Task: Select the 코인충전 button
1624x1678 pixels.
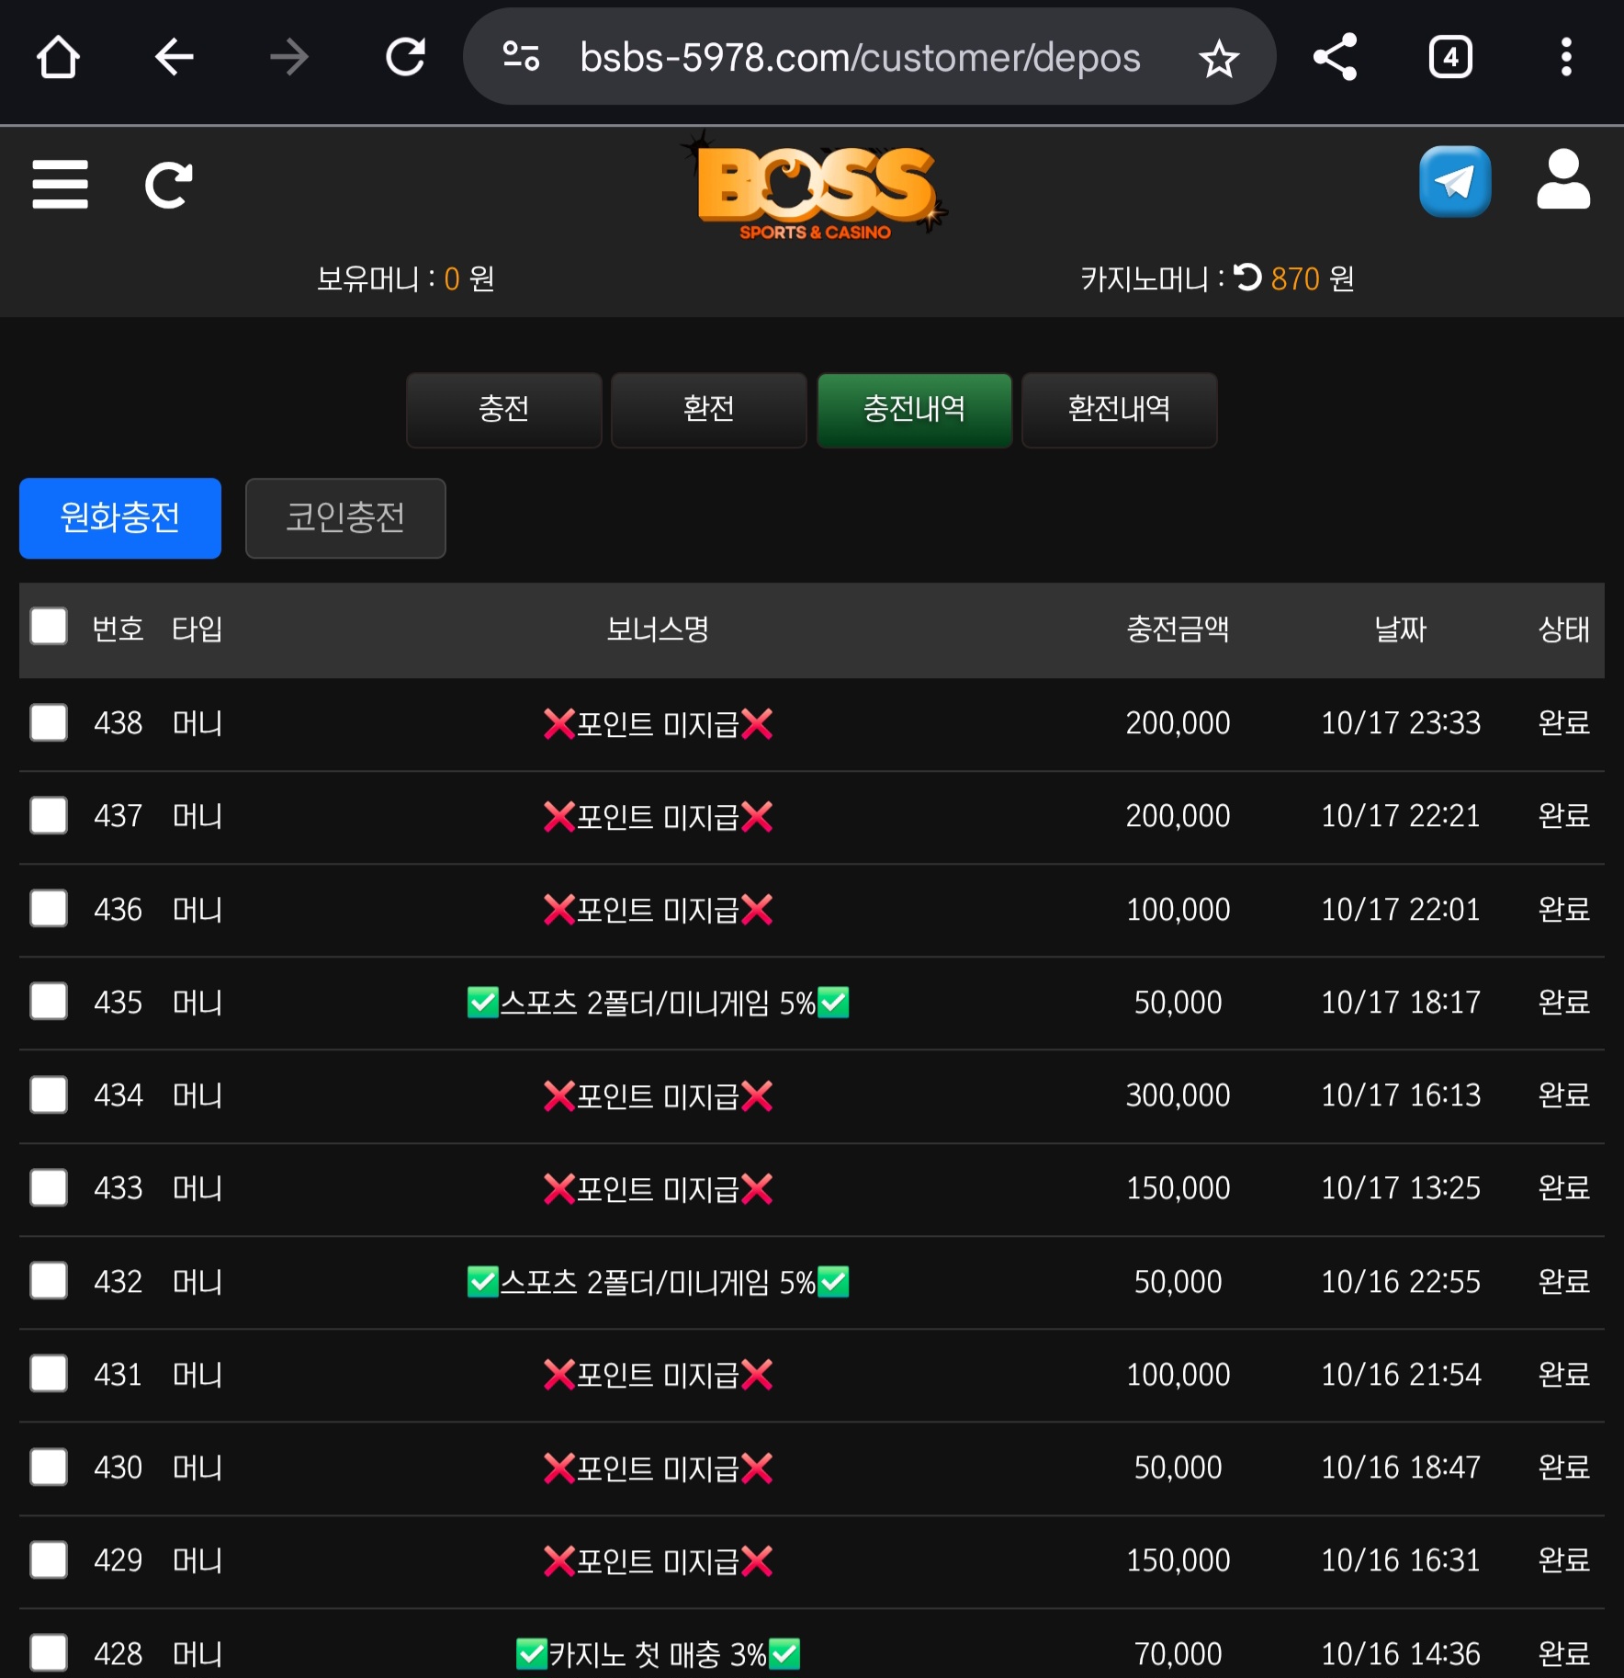Action: (345, 518)
